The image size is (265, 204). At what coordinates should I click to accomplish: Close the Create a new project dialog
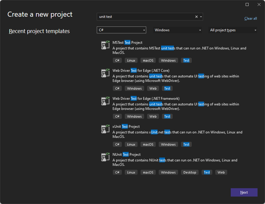[259, 4]
